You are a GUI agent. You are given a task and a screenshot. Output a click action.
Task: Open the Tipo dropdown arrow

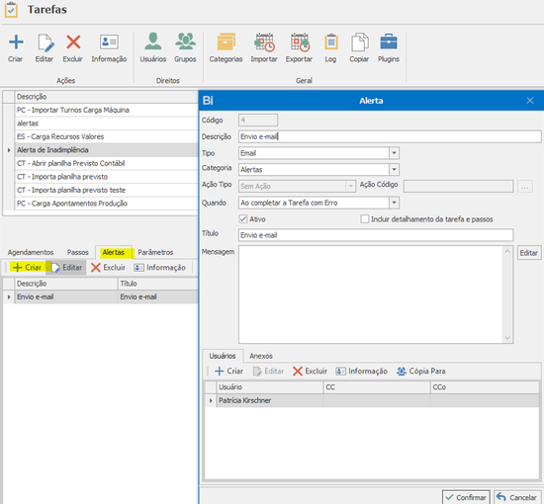394,153
